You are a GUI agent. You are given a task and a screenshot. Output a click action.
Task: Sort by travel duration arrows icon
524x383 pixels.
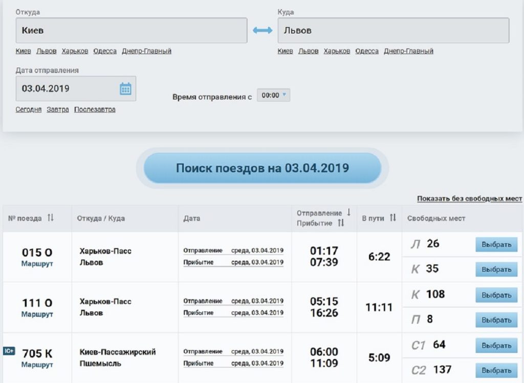392,218
